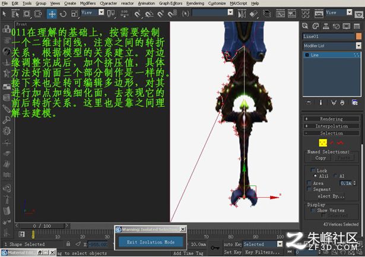
Task: Click the Set Key button
Action: pyautogui.click(x=233, y=252)
